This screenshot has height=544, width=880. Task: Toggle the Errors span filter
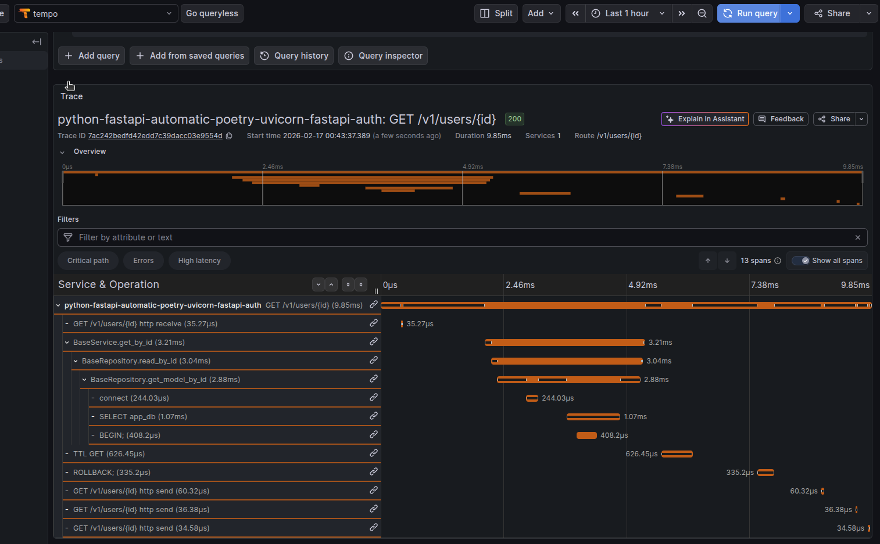click(143, 261)
